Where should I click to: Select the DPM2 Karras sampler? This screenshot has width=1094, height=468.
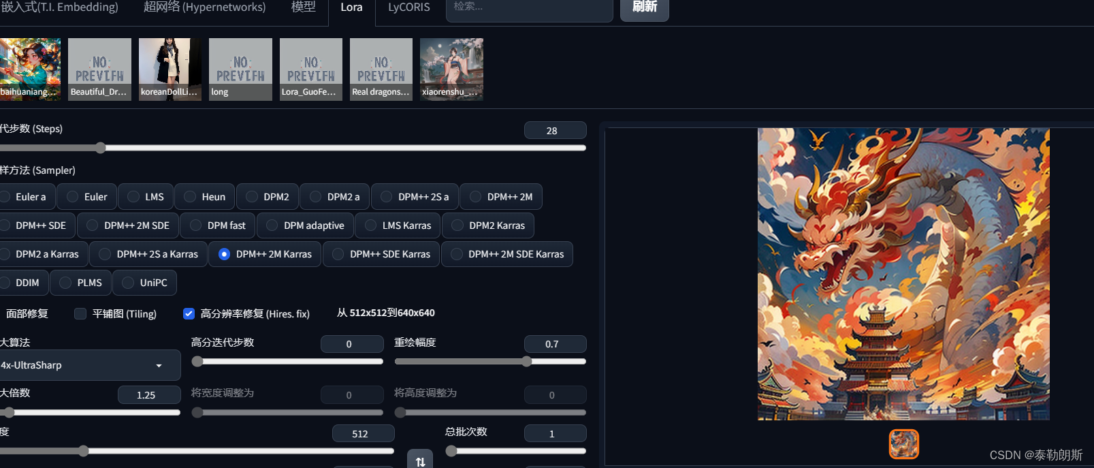pyautogui.click(x=488, y=225)
